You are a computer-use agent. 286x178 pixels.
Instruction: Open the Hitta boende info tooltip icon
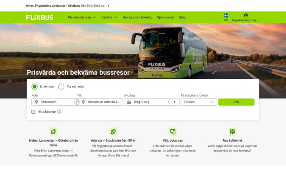coord(59,112)
